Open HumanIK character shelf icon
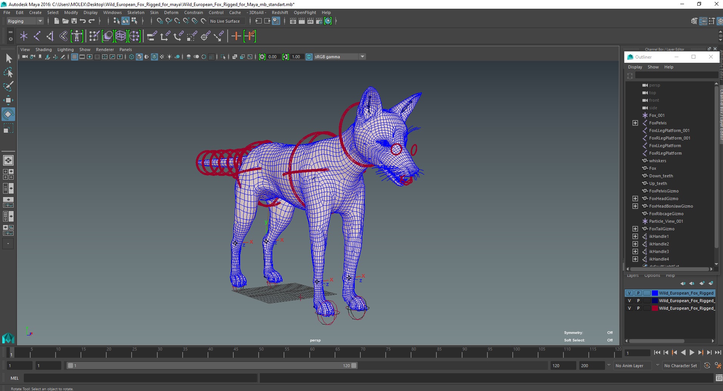 tap(77, 36)
